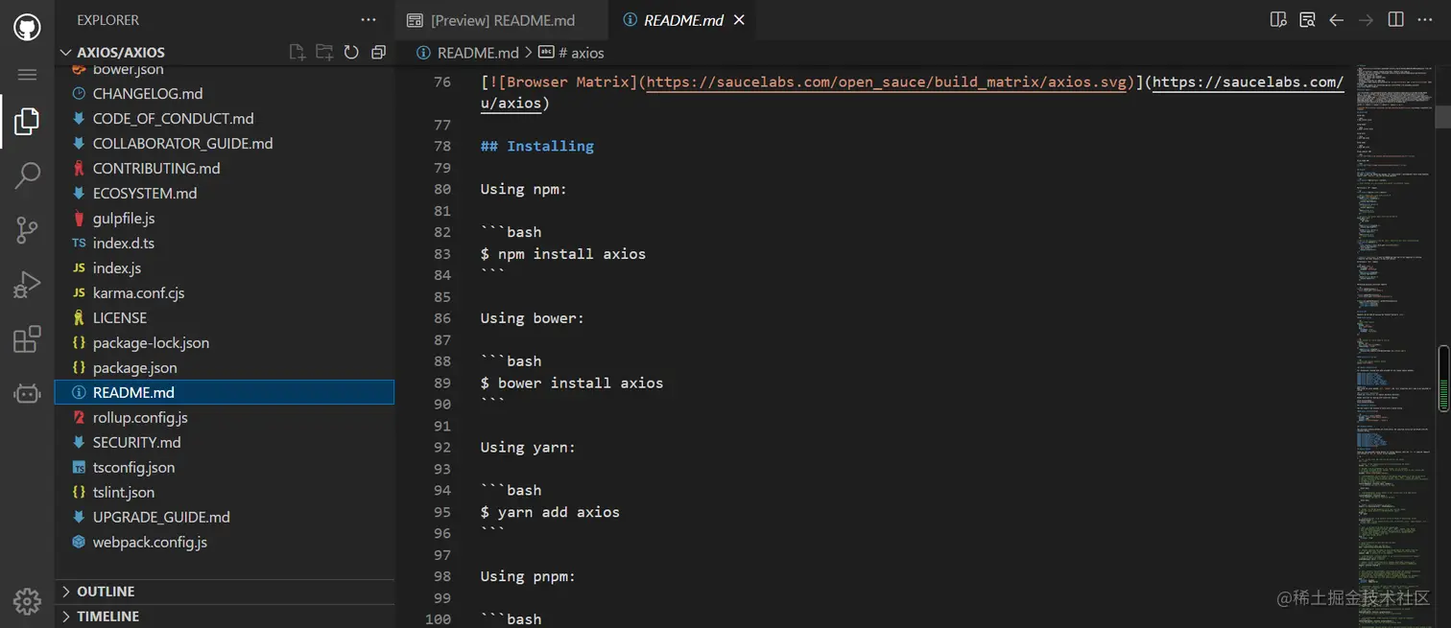The width and height of the screenshot is (1451, 628).
Task: Click the '$ yarn add axios' line
Action: point(550,512)
